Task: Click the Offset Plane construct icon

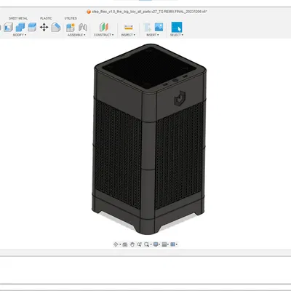Action: point(104,27)
